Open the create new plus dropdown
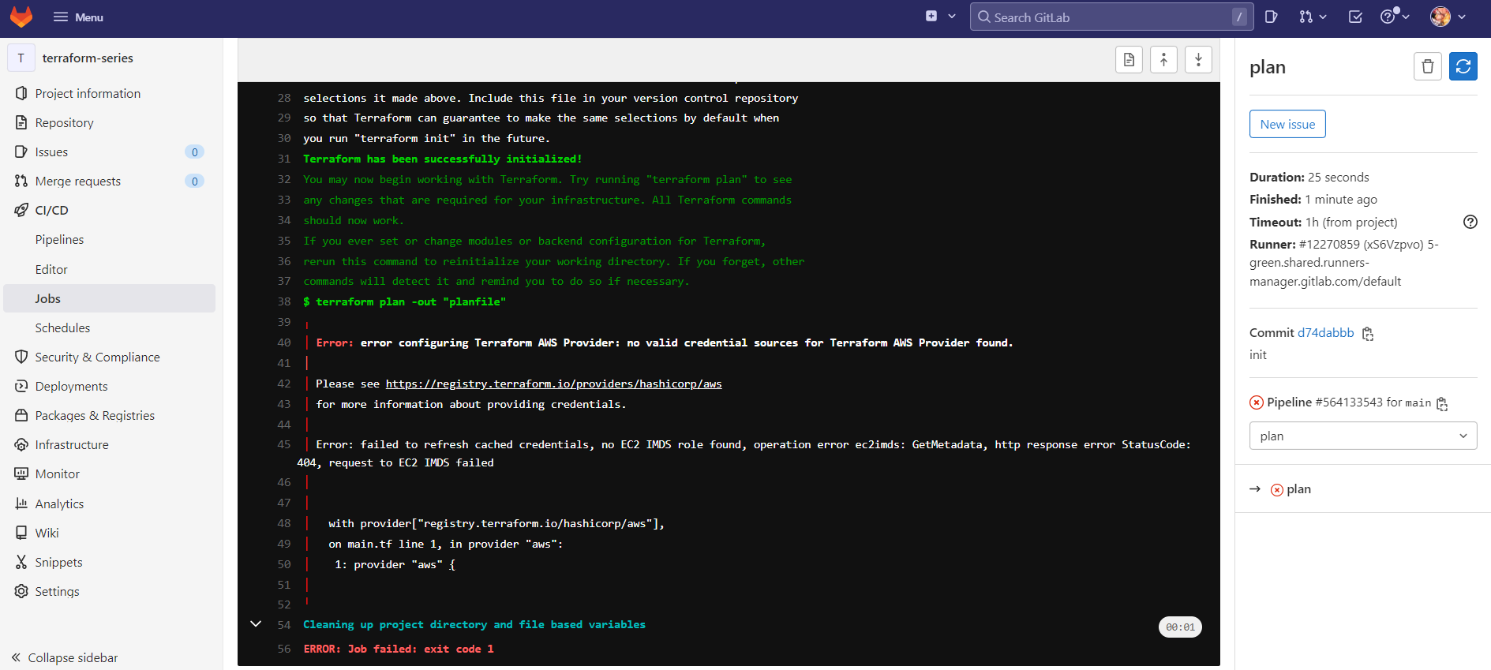This screenshot has width=1491, height=670. (x=940, y=17)
